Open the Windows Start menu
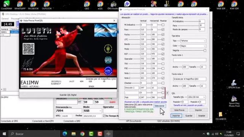The height and width of the screenshot is (137, 244). [4, 134]
